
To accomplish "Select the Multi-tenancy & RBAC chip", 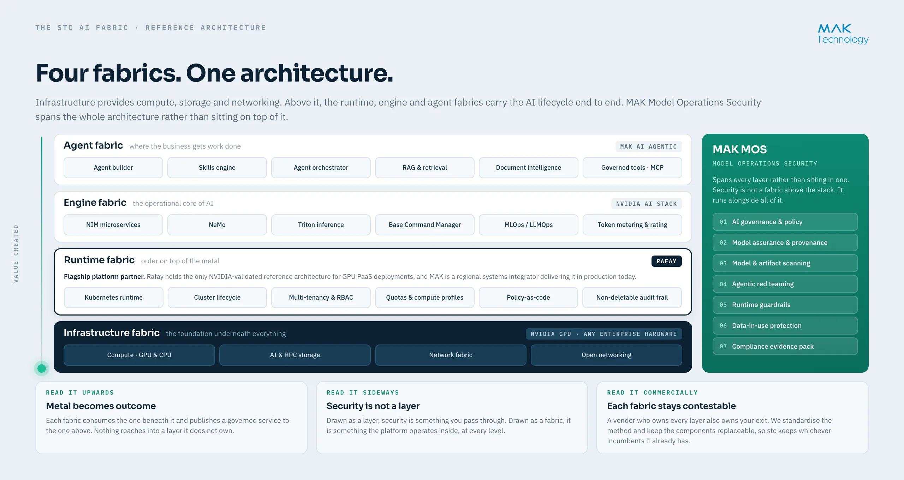I will pos(321,298).
